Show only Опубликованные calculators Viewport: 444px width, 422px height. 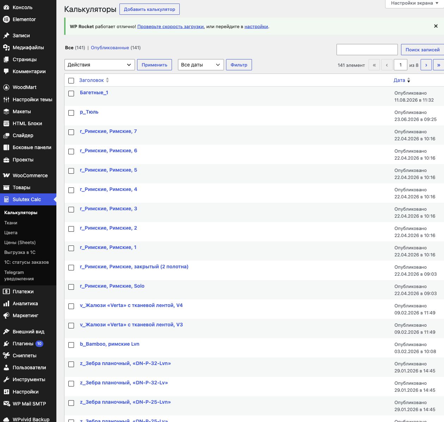click(110, 47)
